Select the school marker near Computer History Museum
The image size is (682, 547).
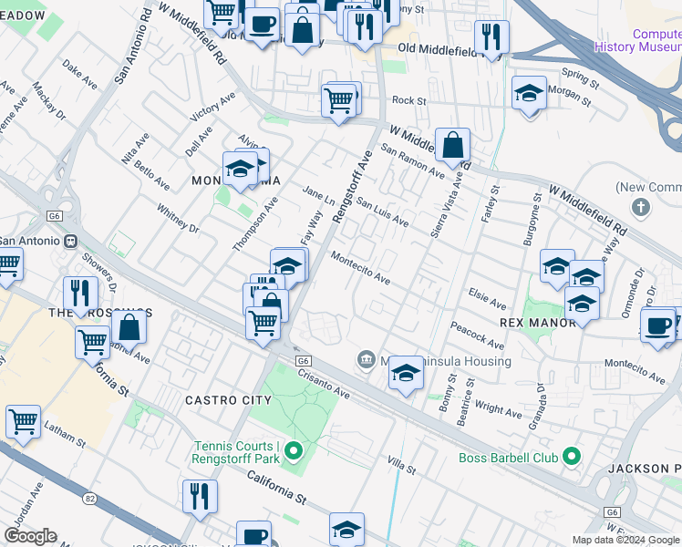529,94
